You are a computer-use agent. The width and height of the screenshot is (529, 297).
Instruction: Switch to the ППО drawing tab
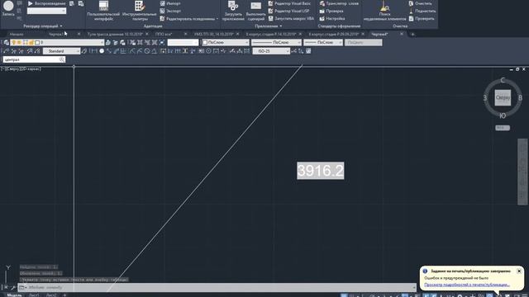click(x=164, y=34)
